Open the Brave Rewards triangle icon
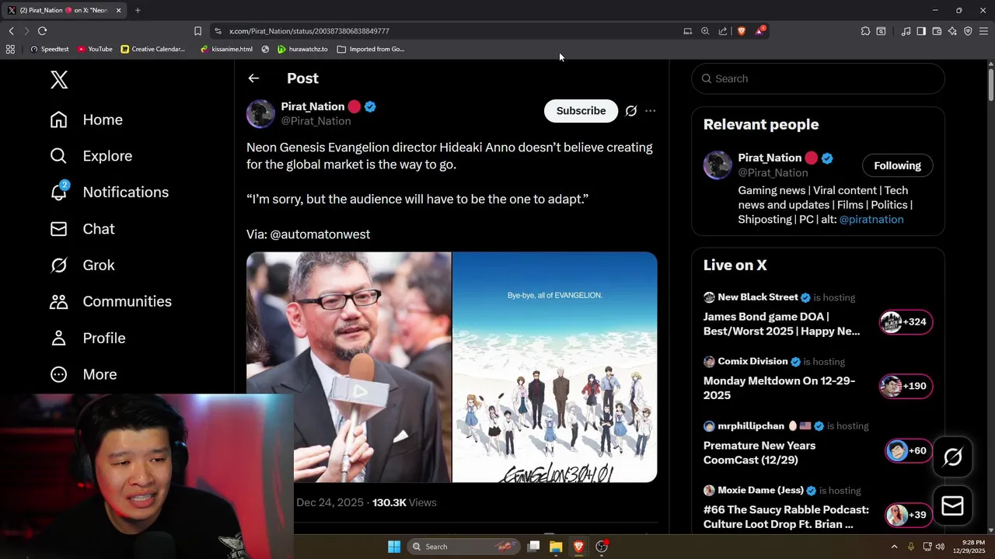 pos(760,31)
